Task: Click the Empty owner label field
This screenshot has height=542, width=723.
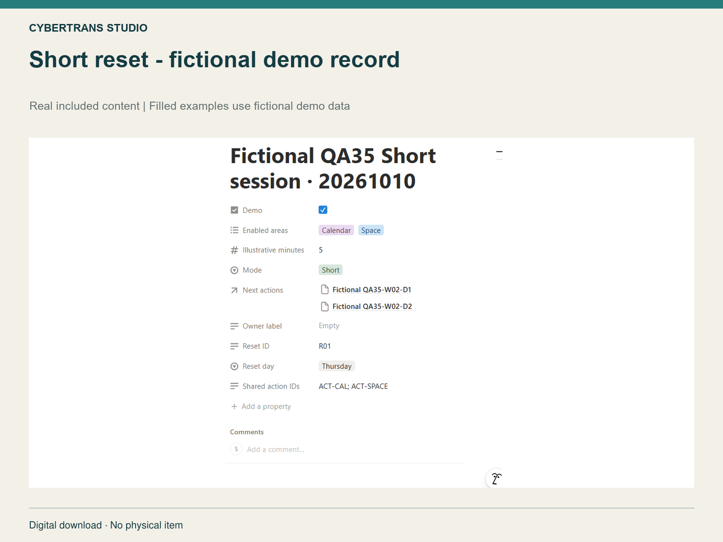Action: coord(329,326)
